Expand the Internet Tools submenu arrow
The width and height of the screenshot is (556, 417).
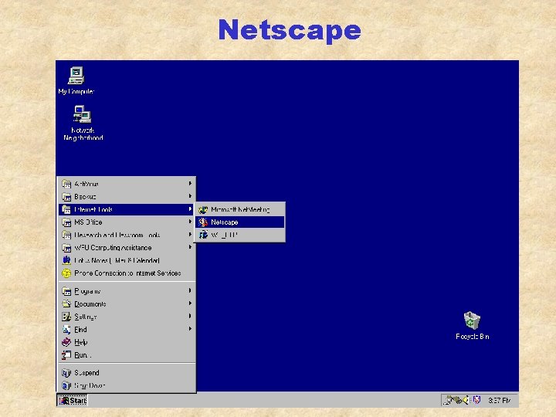pos(190,209)
